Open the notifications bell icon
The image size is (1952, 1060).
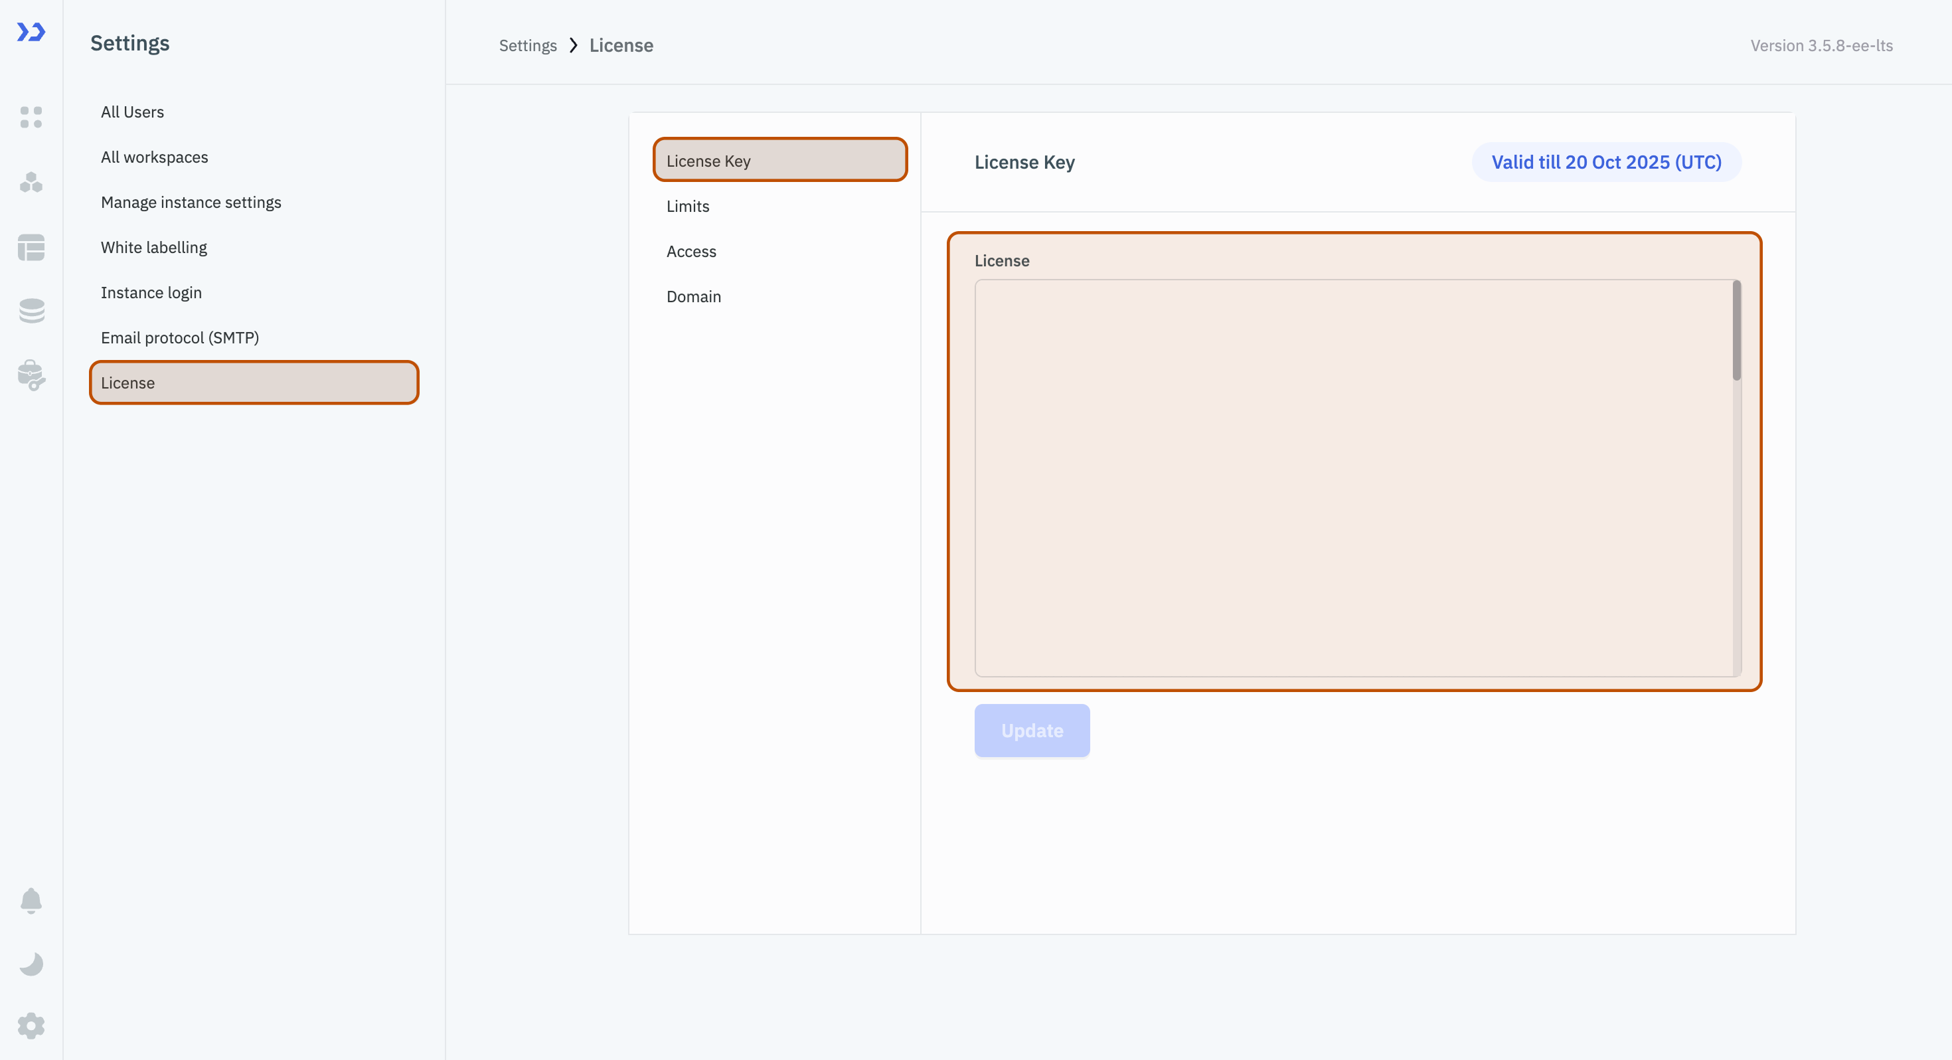click(x=31, y=900)
